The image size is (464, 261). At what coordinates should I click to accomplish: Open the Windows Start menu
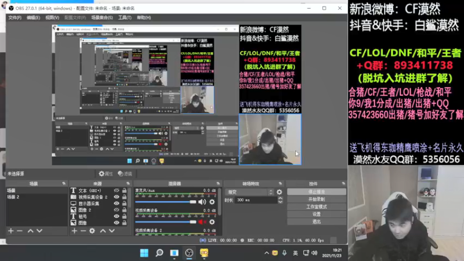(144, 253)
